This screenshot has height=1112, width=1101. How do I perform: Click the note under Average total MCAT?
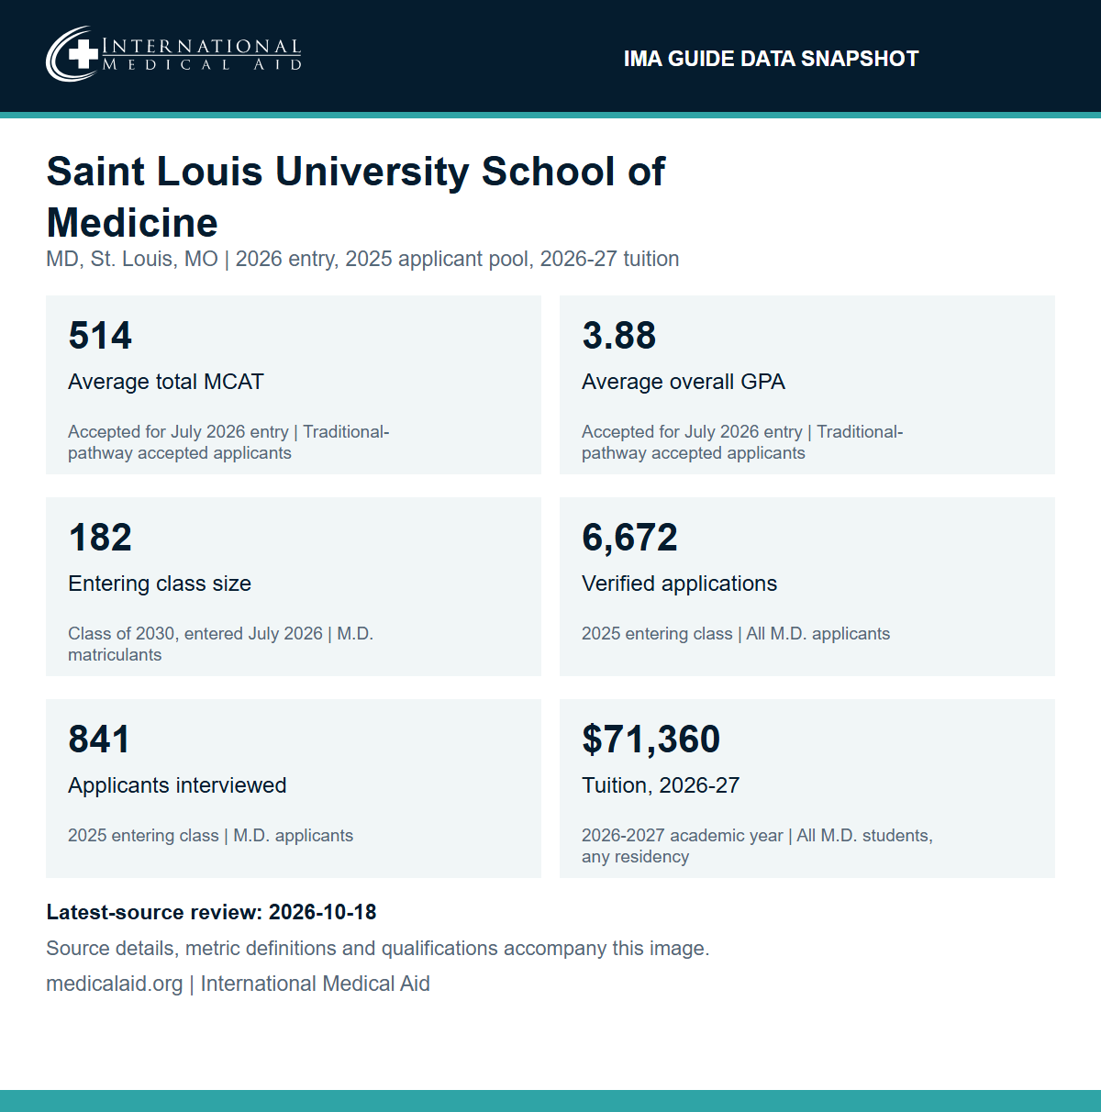pos(228,442)
